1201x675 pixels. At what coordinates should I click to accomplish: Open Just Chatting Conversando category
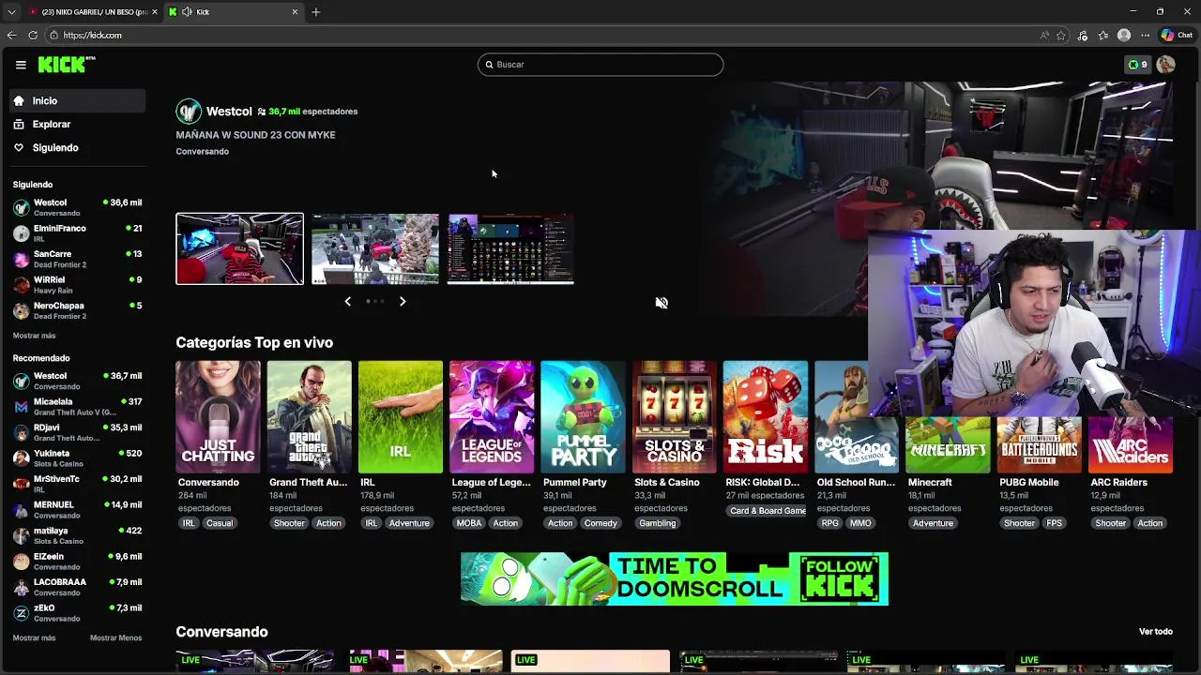click(218, 417)
